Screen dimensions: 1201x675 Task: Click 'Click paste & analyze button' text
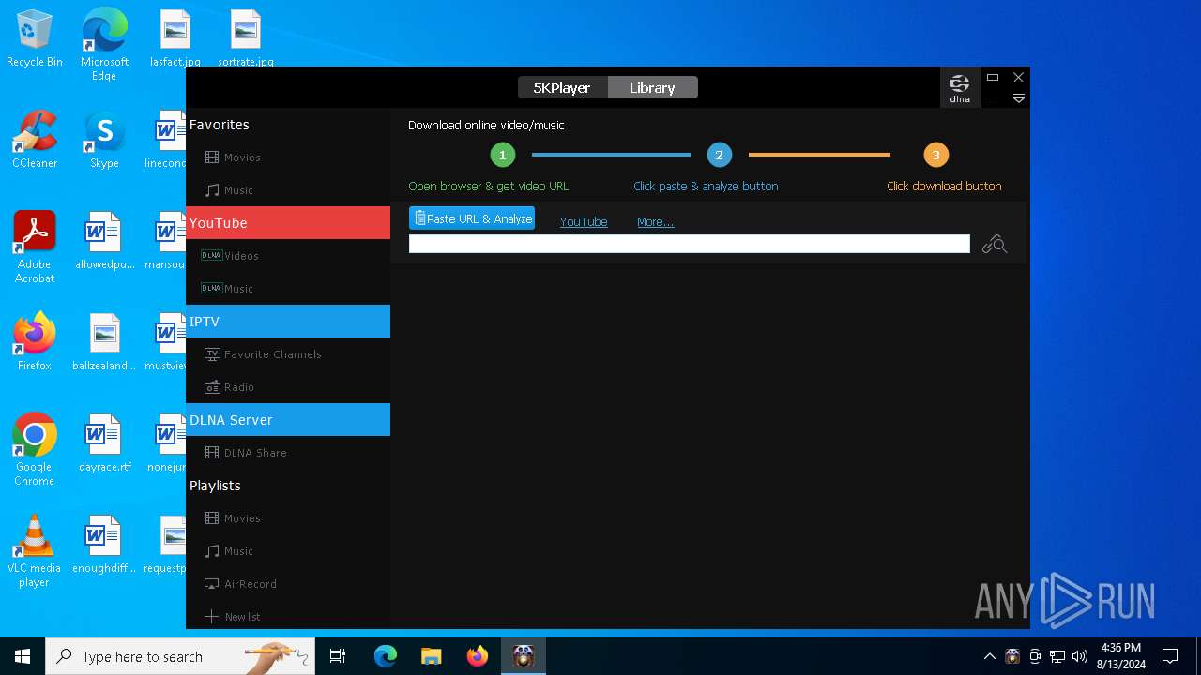coord(706,186)
